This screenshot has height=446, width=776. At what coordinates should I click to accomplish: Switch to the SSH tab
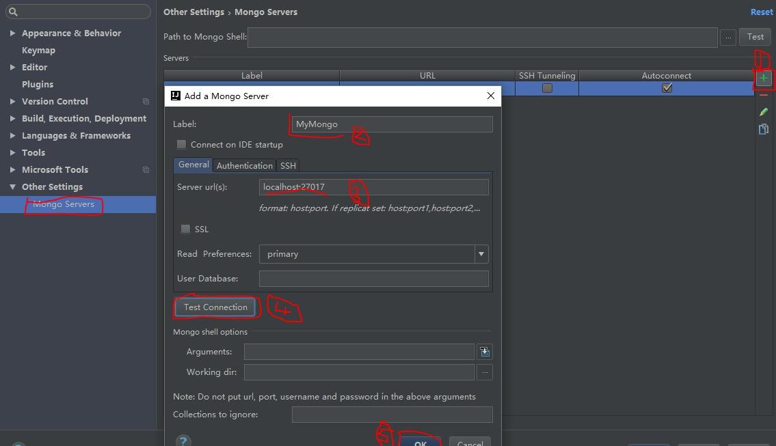pyautogui.click(x=288, y=165)
